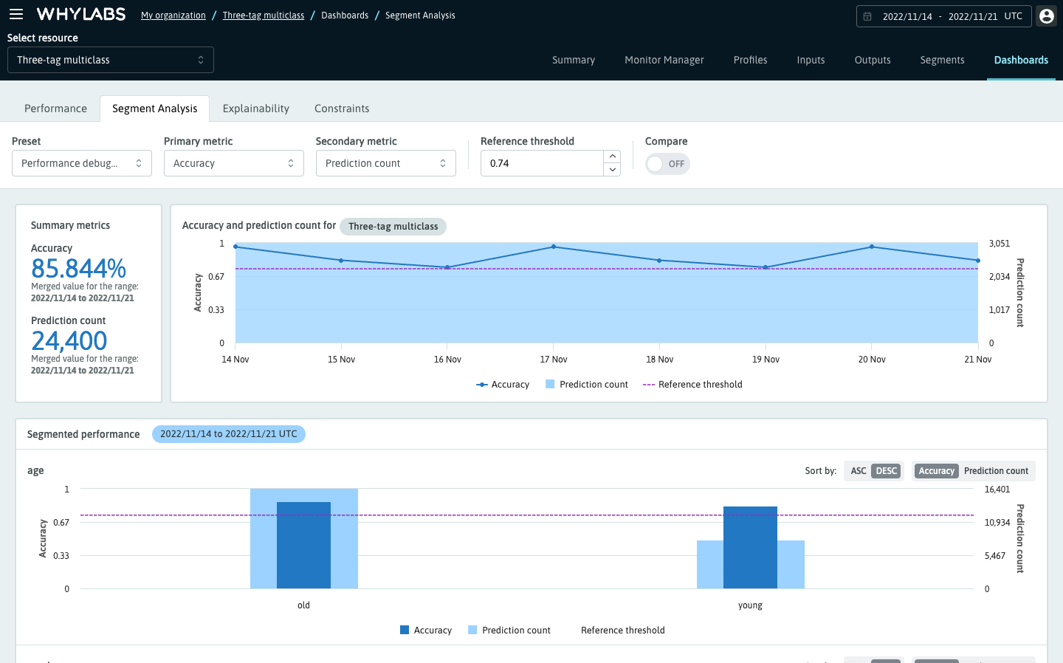Change the Primary metric dropdown

coord(233,162)
